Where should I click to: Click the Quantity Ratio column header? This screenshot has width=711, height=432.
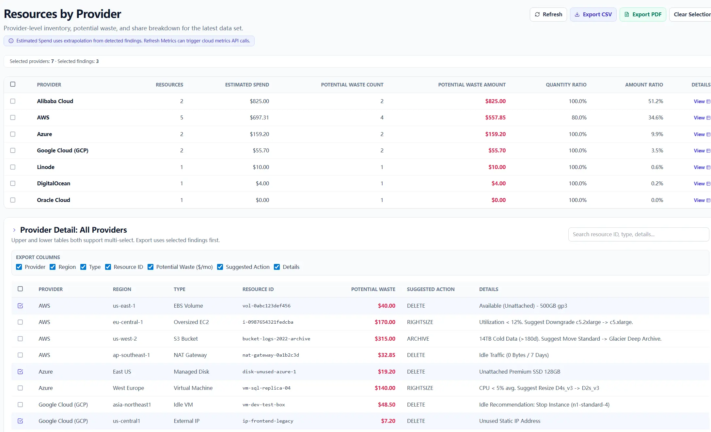pyautogui.click(x=566, y=85)
